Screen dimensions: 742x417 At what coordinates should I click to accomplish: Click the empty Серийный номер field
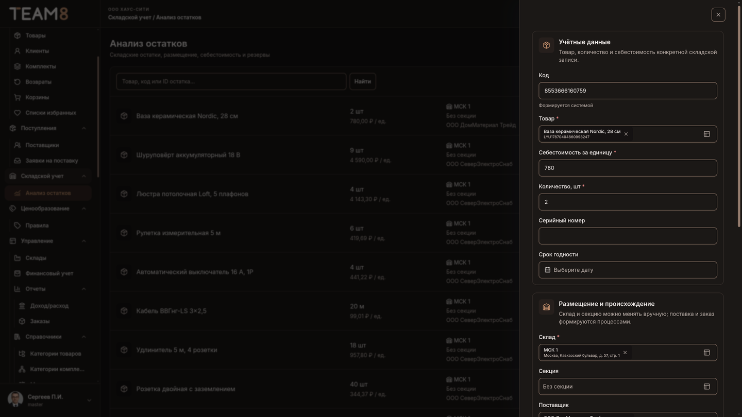628,236
